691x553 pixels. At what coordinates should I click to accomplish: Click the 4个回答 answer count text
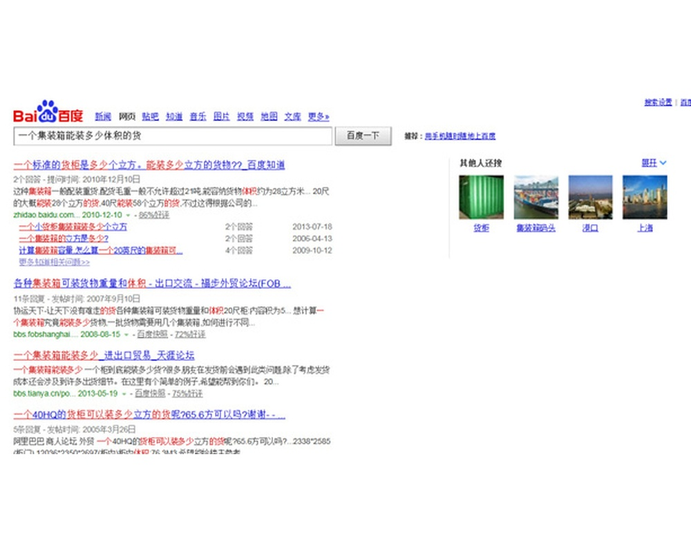(x=239, y=250)
